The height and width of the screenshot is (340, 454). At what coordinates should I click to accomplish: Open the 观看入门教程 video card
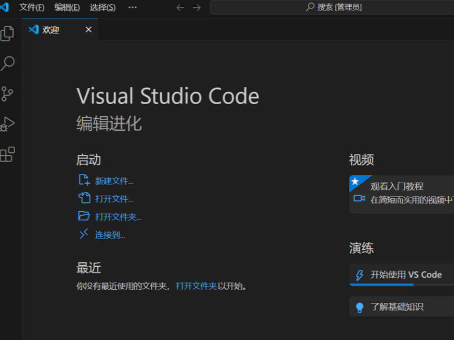402,194
